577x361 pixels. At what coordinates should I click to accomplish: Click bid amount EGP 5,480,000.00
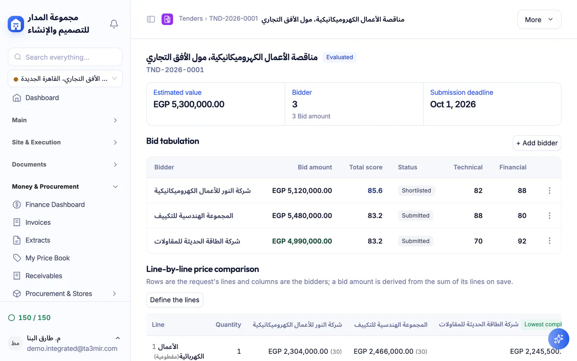tap(302, 216)
